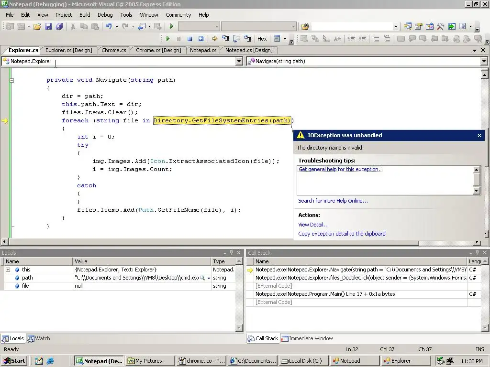Image resolution: width=490 pixels, height=367 pixels.
Task: Open the Properties Window icon
Action: pos(418,27)
